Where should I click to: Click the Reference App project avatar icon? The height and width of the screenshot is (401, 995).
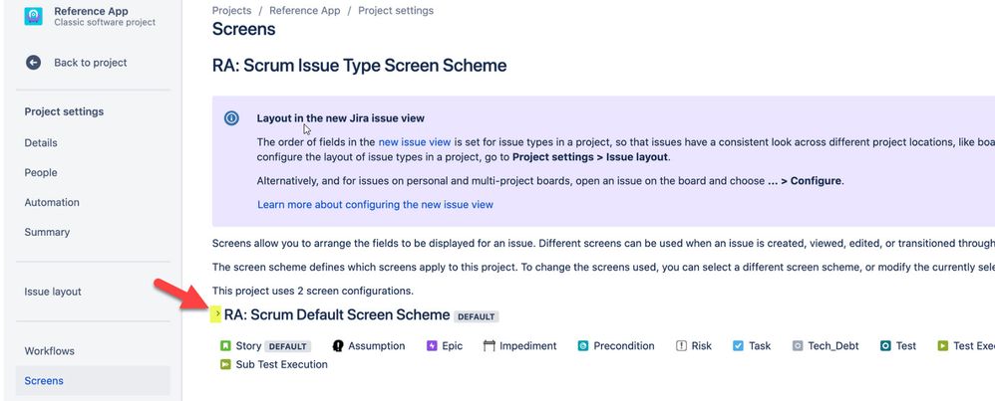33,16
